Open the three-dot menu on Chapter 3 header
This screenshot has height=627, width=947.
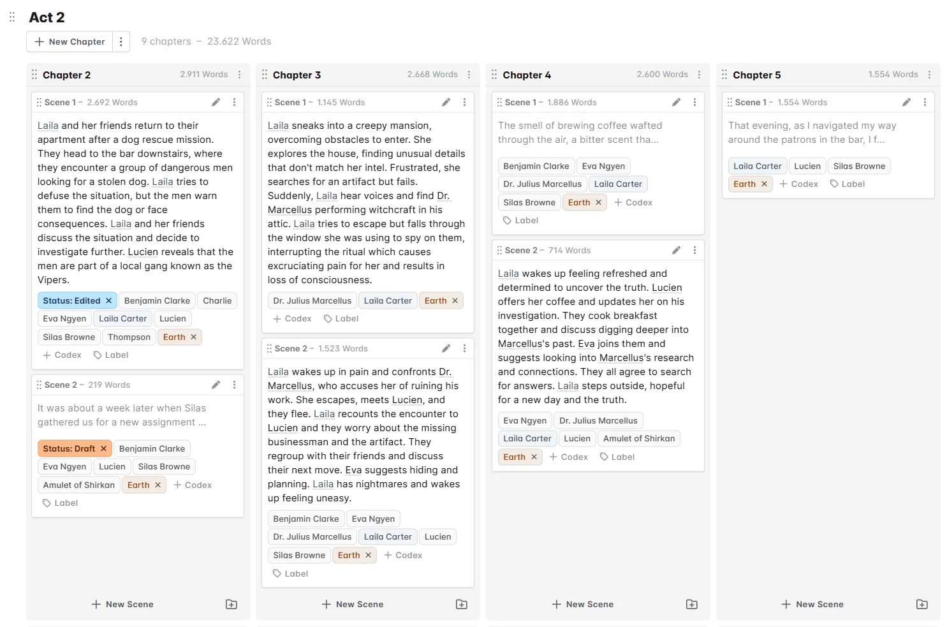coord(469,74)
